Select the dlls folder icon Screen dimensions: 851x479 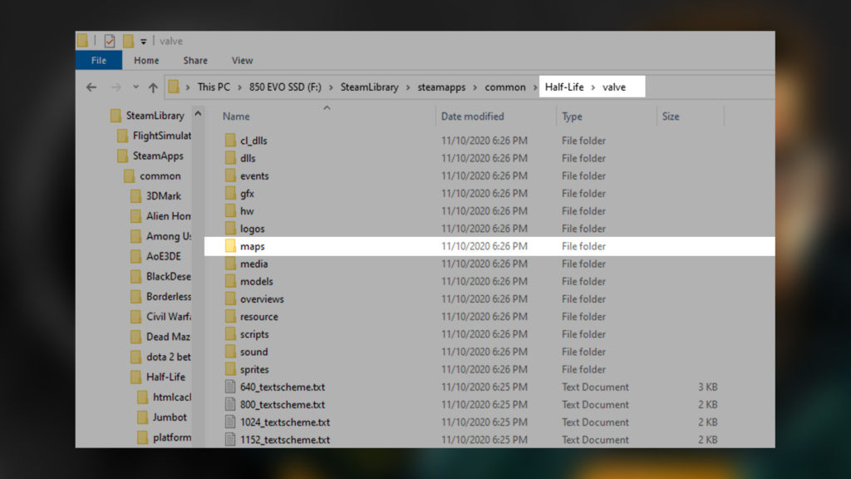[230, 158]
